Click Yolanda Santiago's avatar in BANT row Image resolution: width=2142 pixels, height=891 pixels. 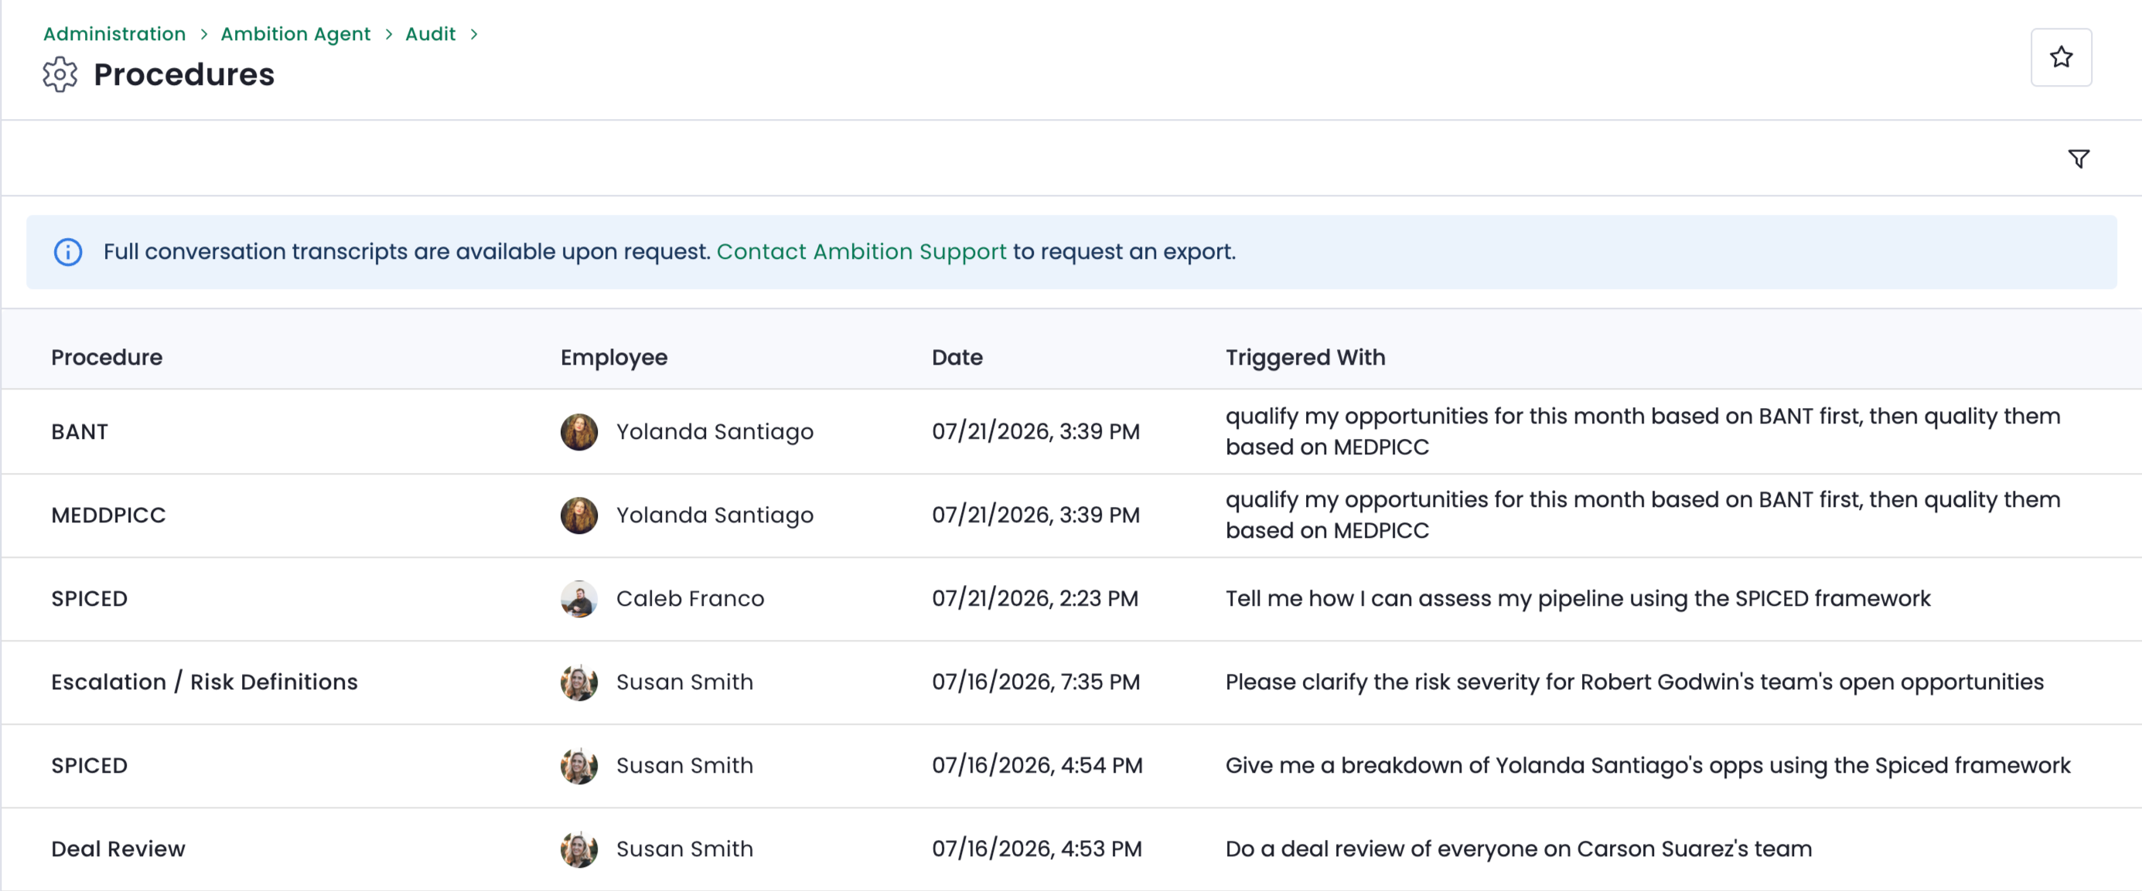coord(578,432)
